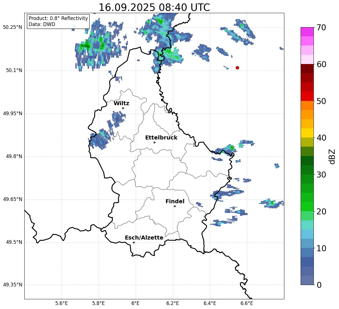Click the dBZ colorbar label
This screenshot has width=339, height=309.
332,156
